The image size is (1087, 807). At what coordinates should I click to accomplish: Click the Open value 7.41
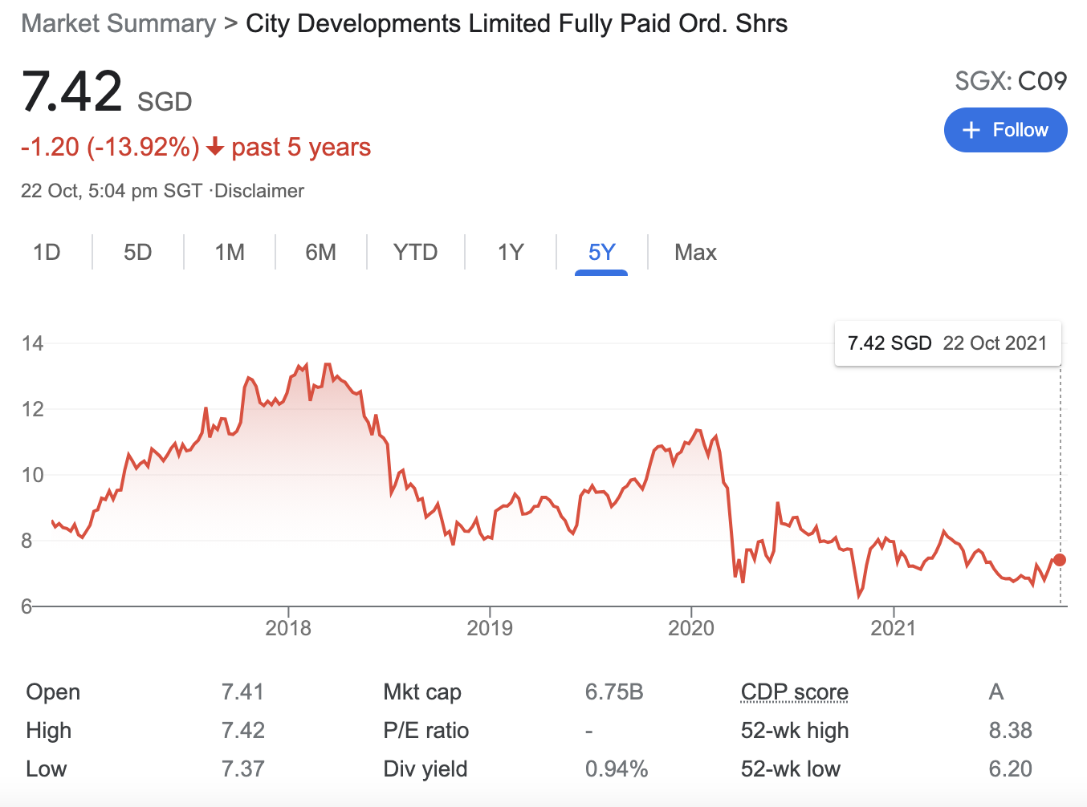[242, 691]
